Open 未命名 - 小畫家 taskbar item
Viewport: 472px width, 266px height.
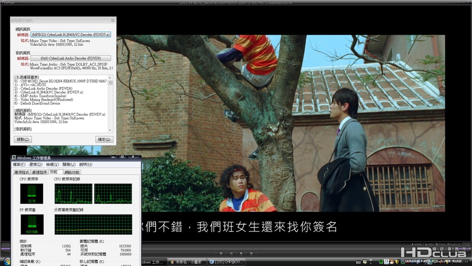pyautogui.click(x=186, y=262)
